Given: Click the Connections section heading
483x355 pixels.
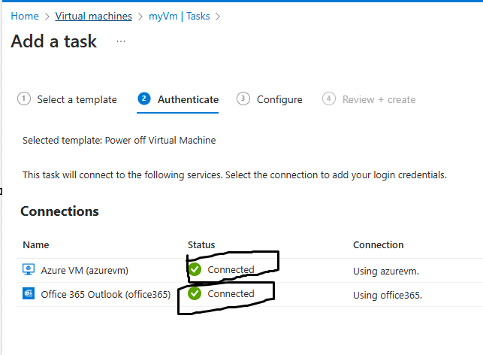Looking at the screenshot, I should pyautogui.click(x=59, y=211).
